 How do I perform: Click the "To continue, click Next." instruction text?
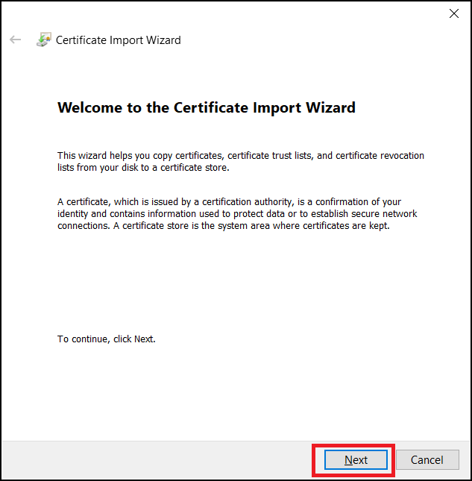coord(107,339)
